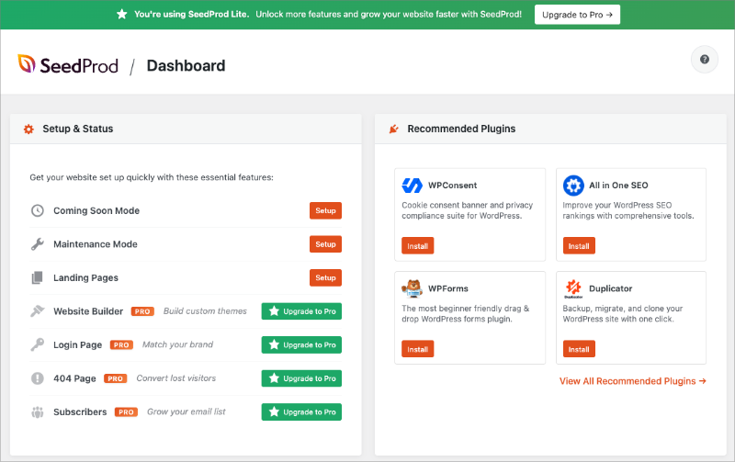The width and height of the screenshot is (735, 462).
Task: Click the Coming Soon Mode label
Action: (96, 211)
